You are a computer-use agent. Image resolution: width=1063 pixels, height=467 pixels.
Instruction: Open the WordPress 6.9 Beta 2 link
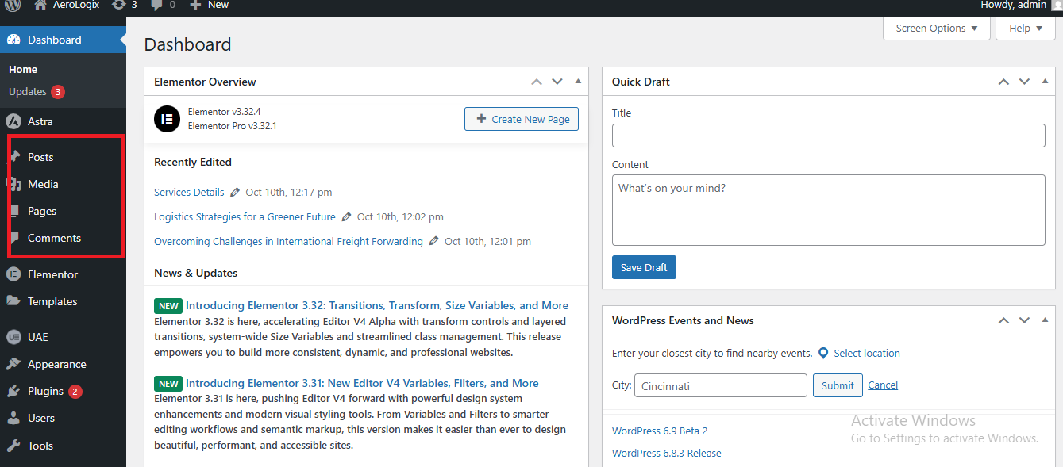click(660, 431)
